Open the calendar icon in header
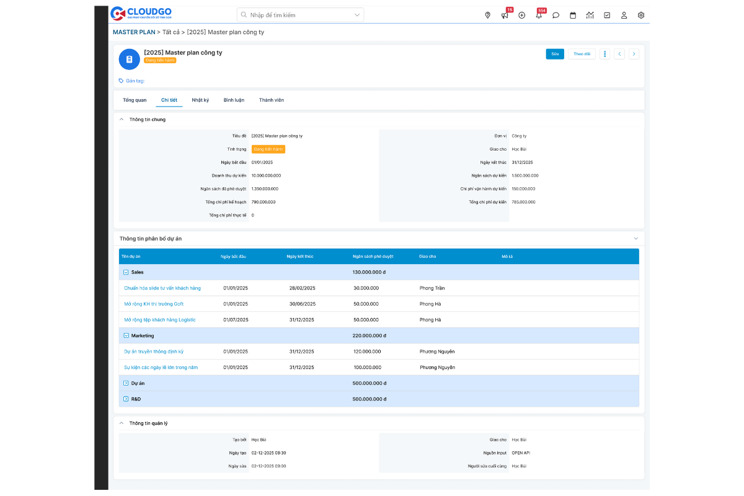Image resolution: width=744 pixels, height=496 pixels. coord(572,15)
